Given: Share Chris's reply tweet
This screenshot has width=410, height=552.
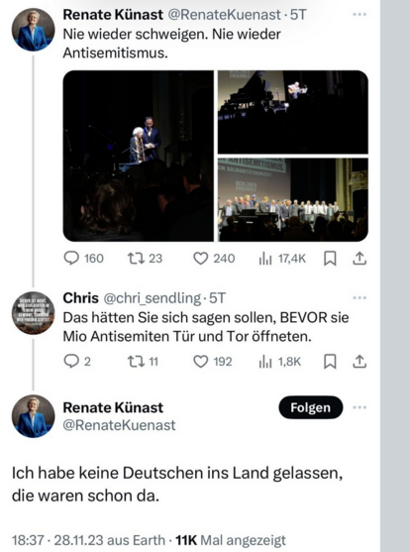Looking at the screenshot, I should tap(359, 362).
